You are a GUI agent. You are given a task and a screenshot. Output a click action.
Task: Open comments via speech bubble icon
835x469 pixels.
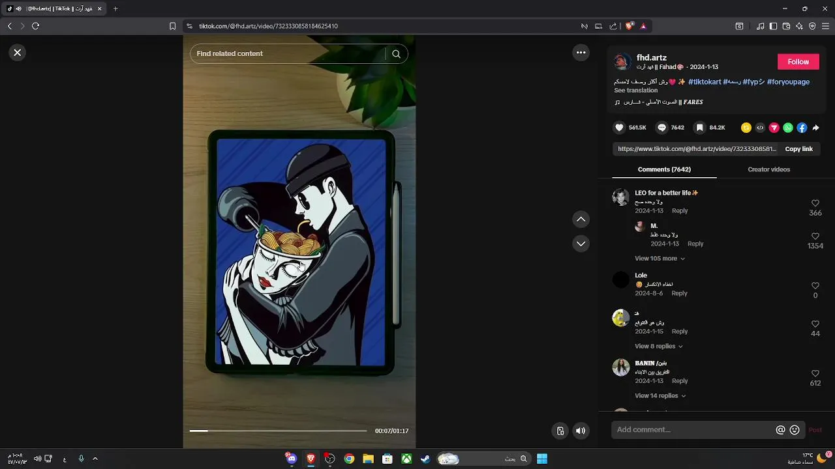click(661, 128)
